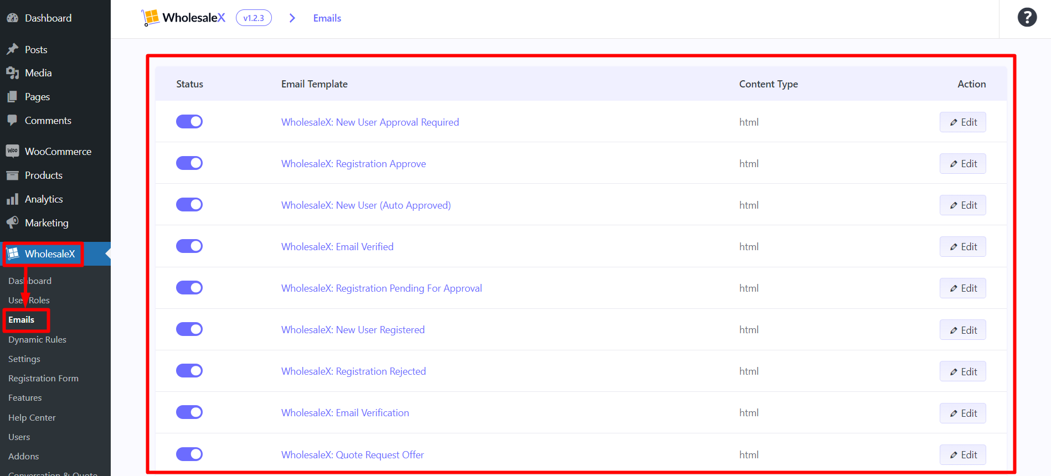Open Registration Pending For Approval link
Image resolution: width=1051 pixels, height=476 pixels.
coord(382,288)
